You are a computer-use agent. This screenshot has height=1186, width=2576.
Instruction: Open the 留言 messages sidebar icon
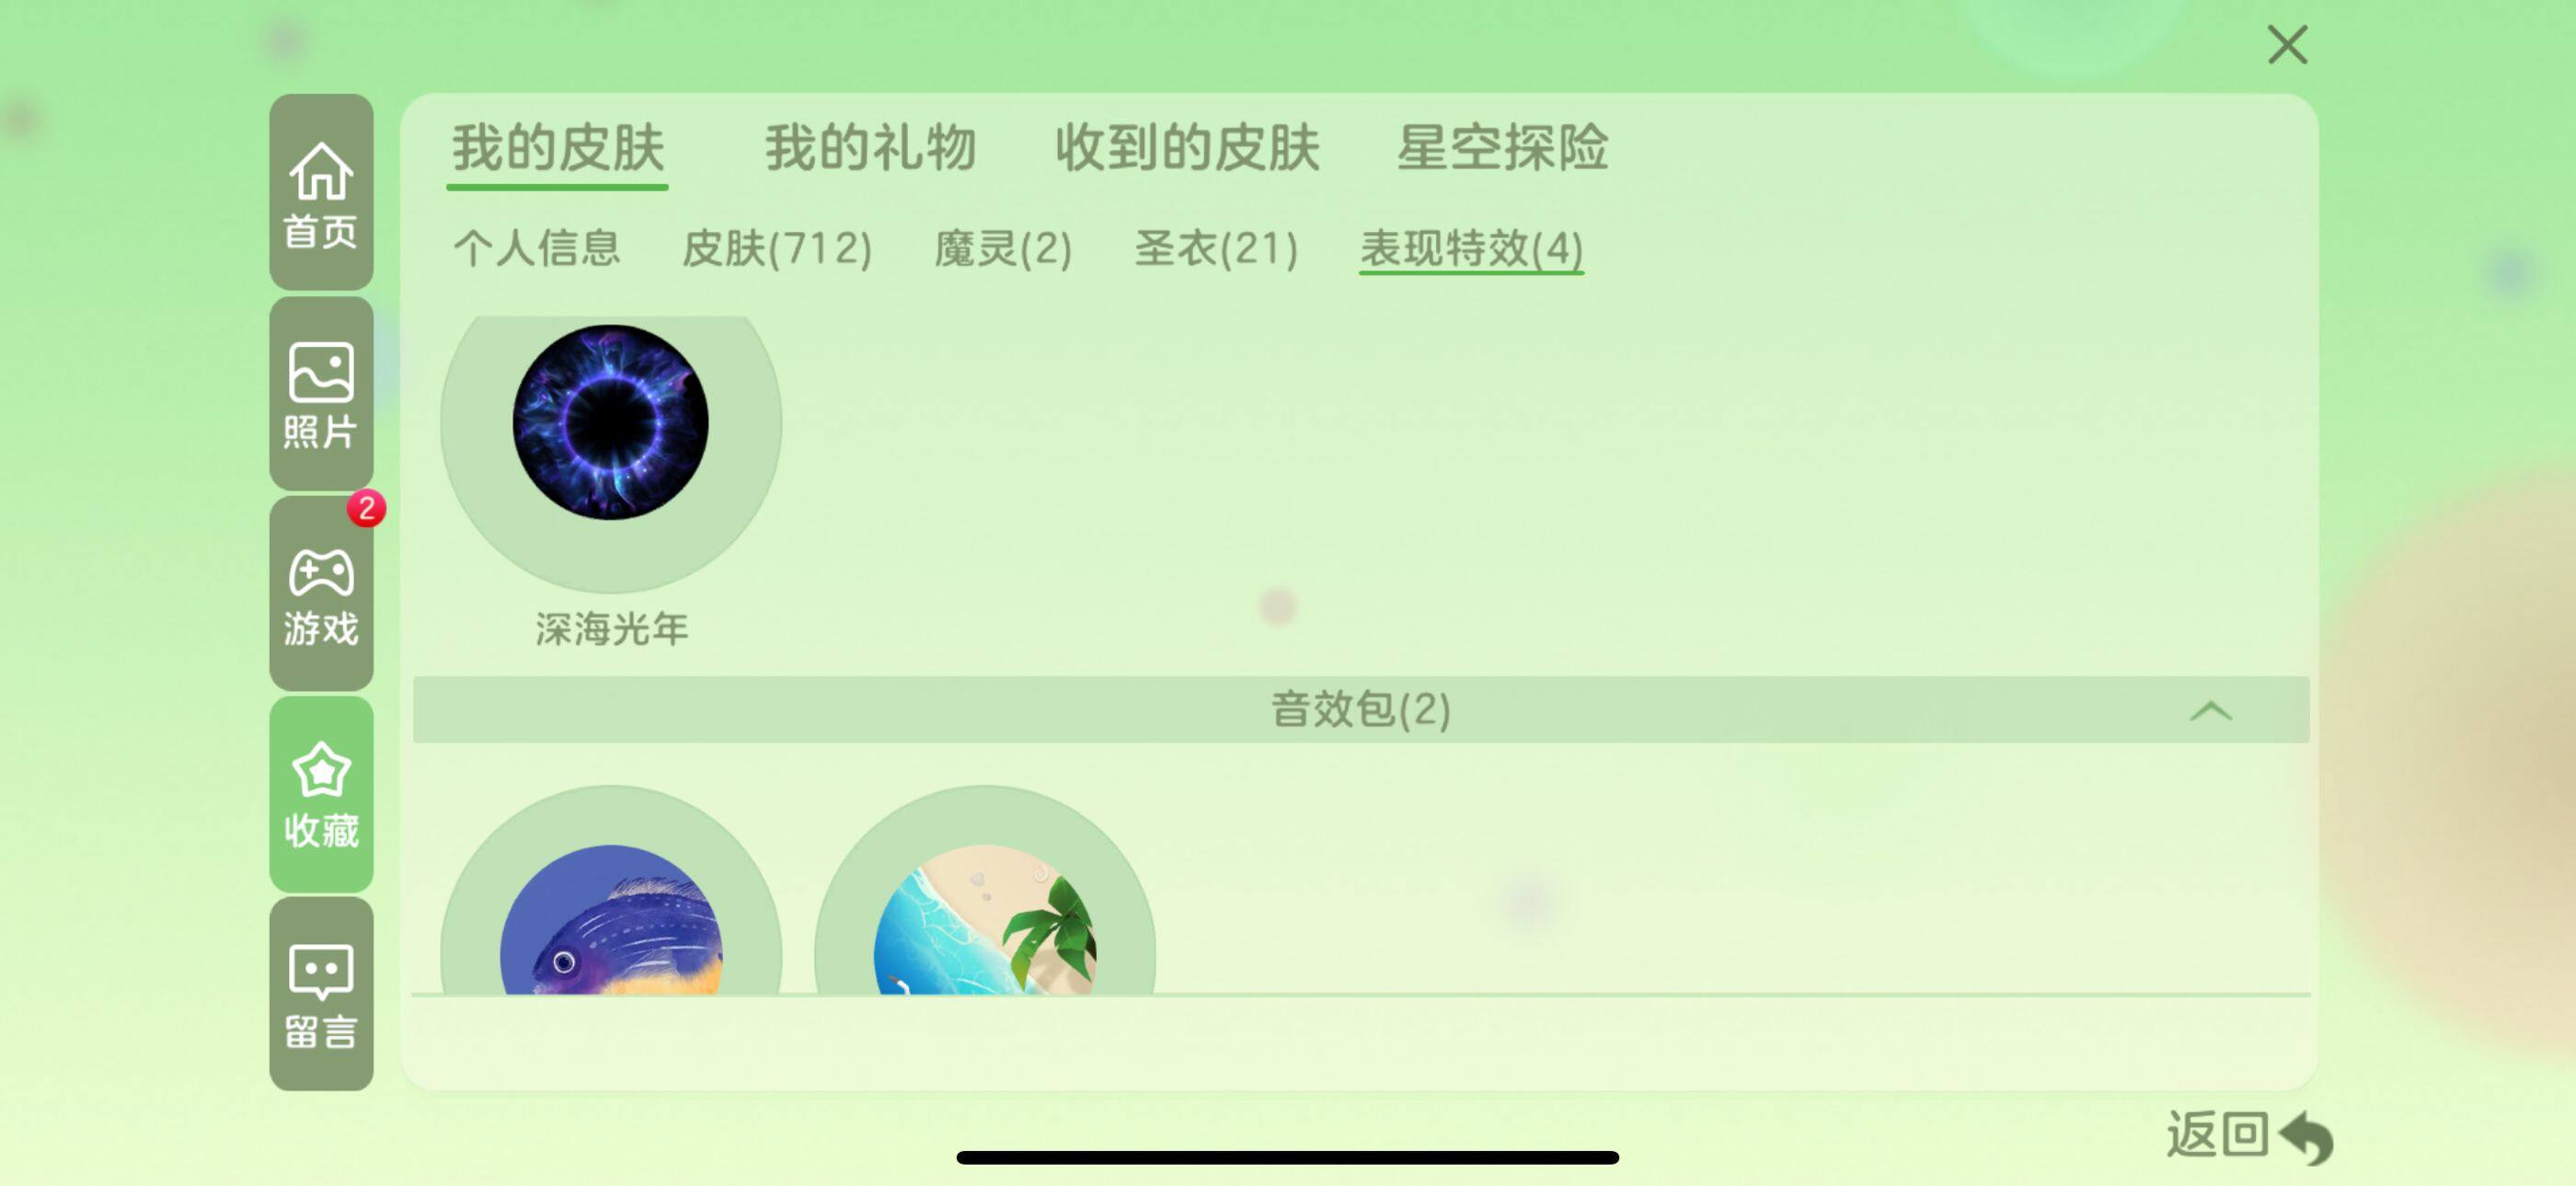pyautogui.click(x=321, y=994)
